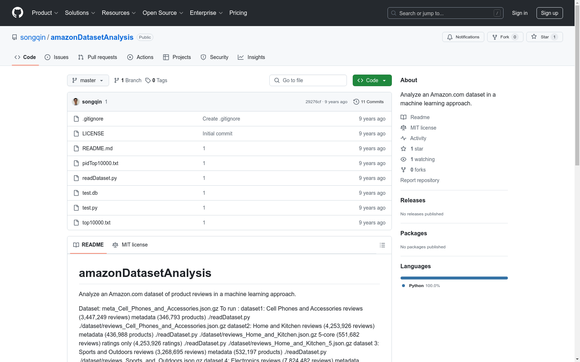The width and height of the screenshot is (580, 362).
Task: Open the Pull requests tab
Action: [x=98, y=57]
